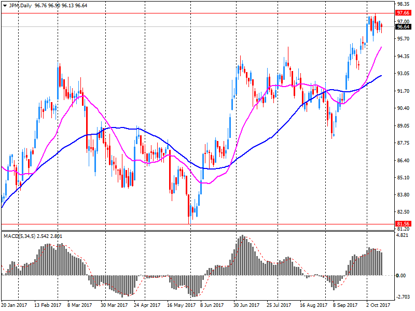Click the 86.40 price scale value
Viewport: 415px width, 311px height.
404,160
